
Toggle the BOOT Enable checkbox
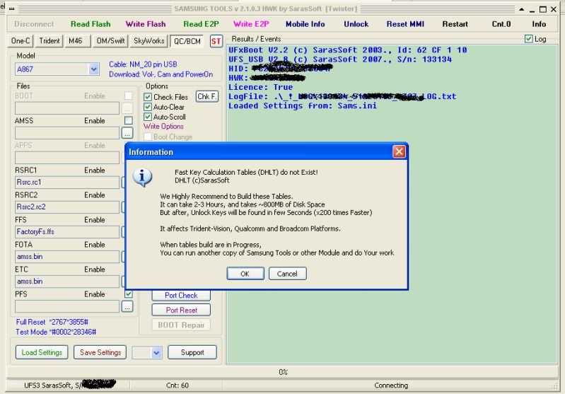click(x=128, y=95)
